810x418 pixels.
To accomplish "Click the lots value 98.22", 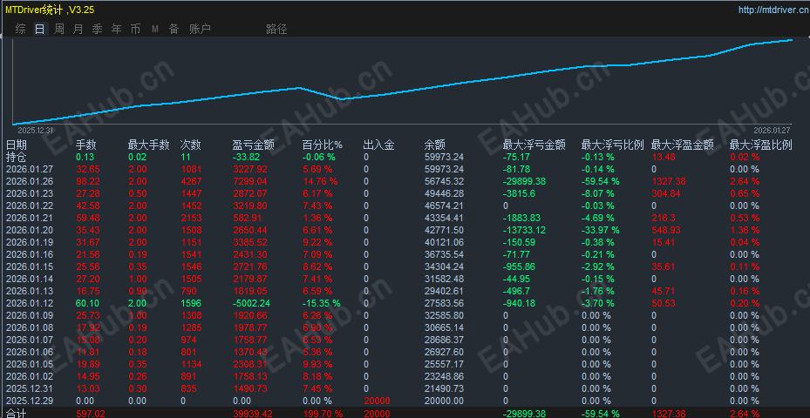I will (x=86, y=181).
